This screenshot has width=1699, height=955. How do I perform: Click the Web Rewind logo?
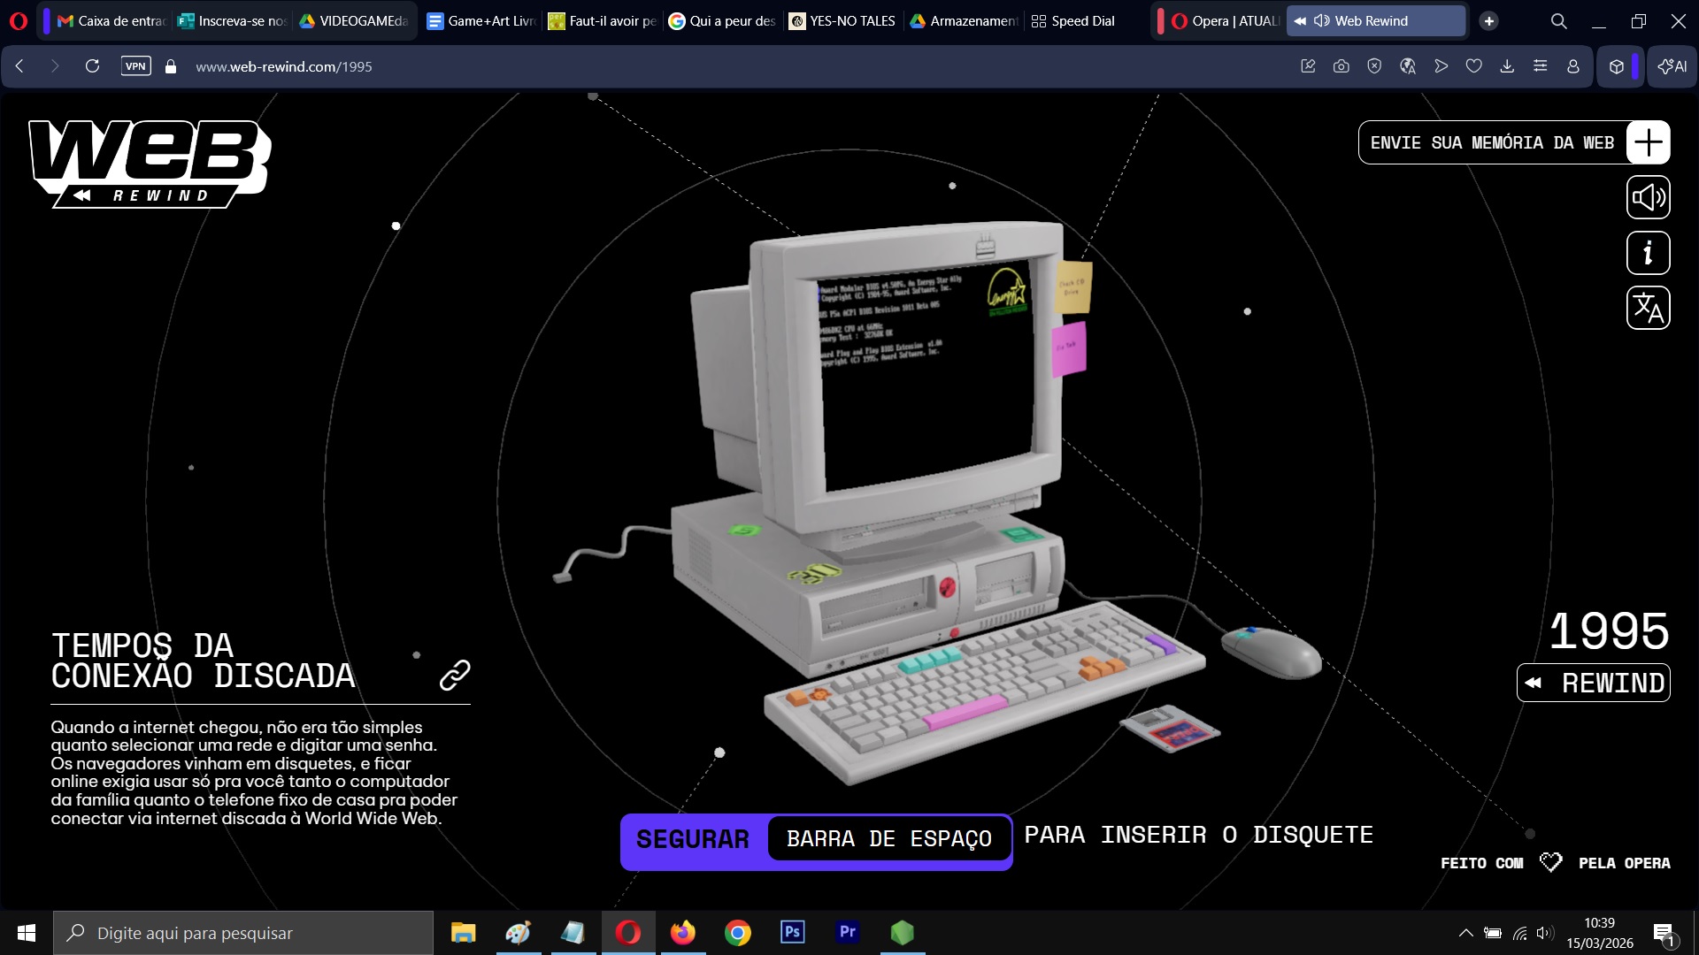[150, 164]
